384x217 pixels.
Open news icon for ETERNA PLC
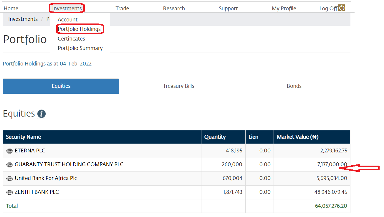click(9, 151)
